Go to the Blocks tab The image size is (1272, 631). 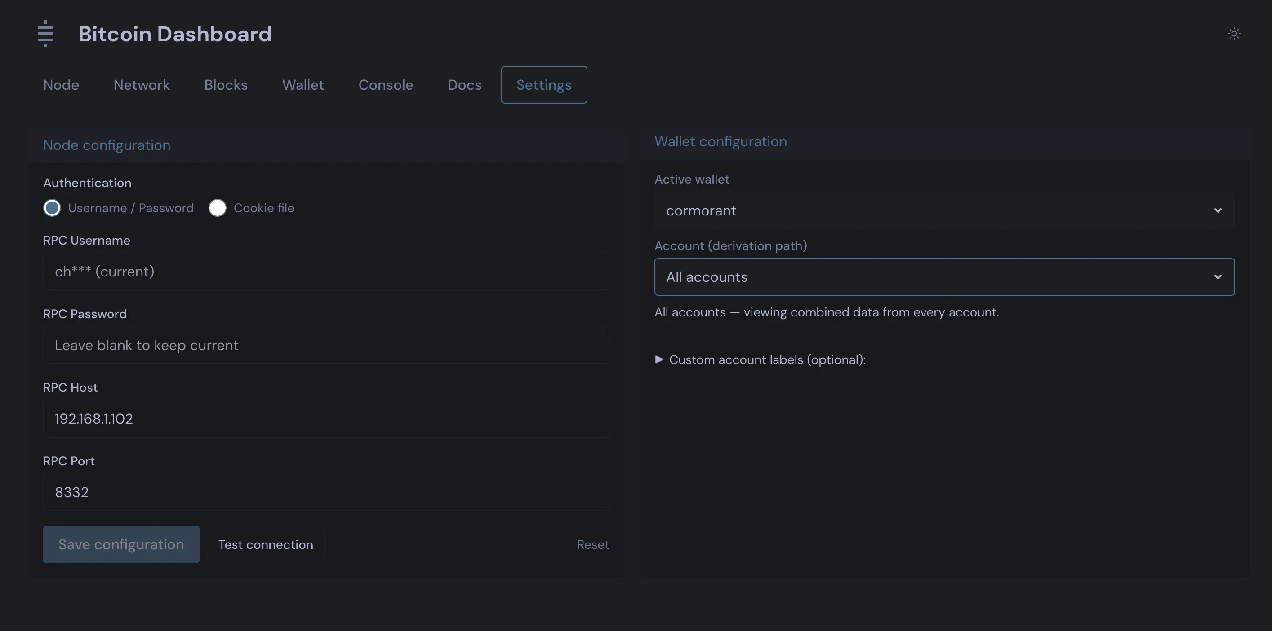226,85
